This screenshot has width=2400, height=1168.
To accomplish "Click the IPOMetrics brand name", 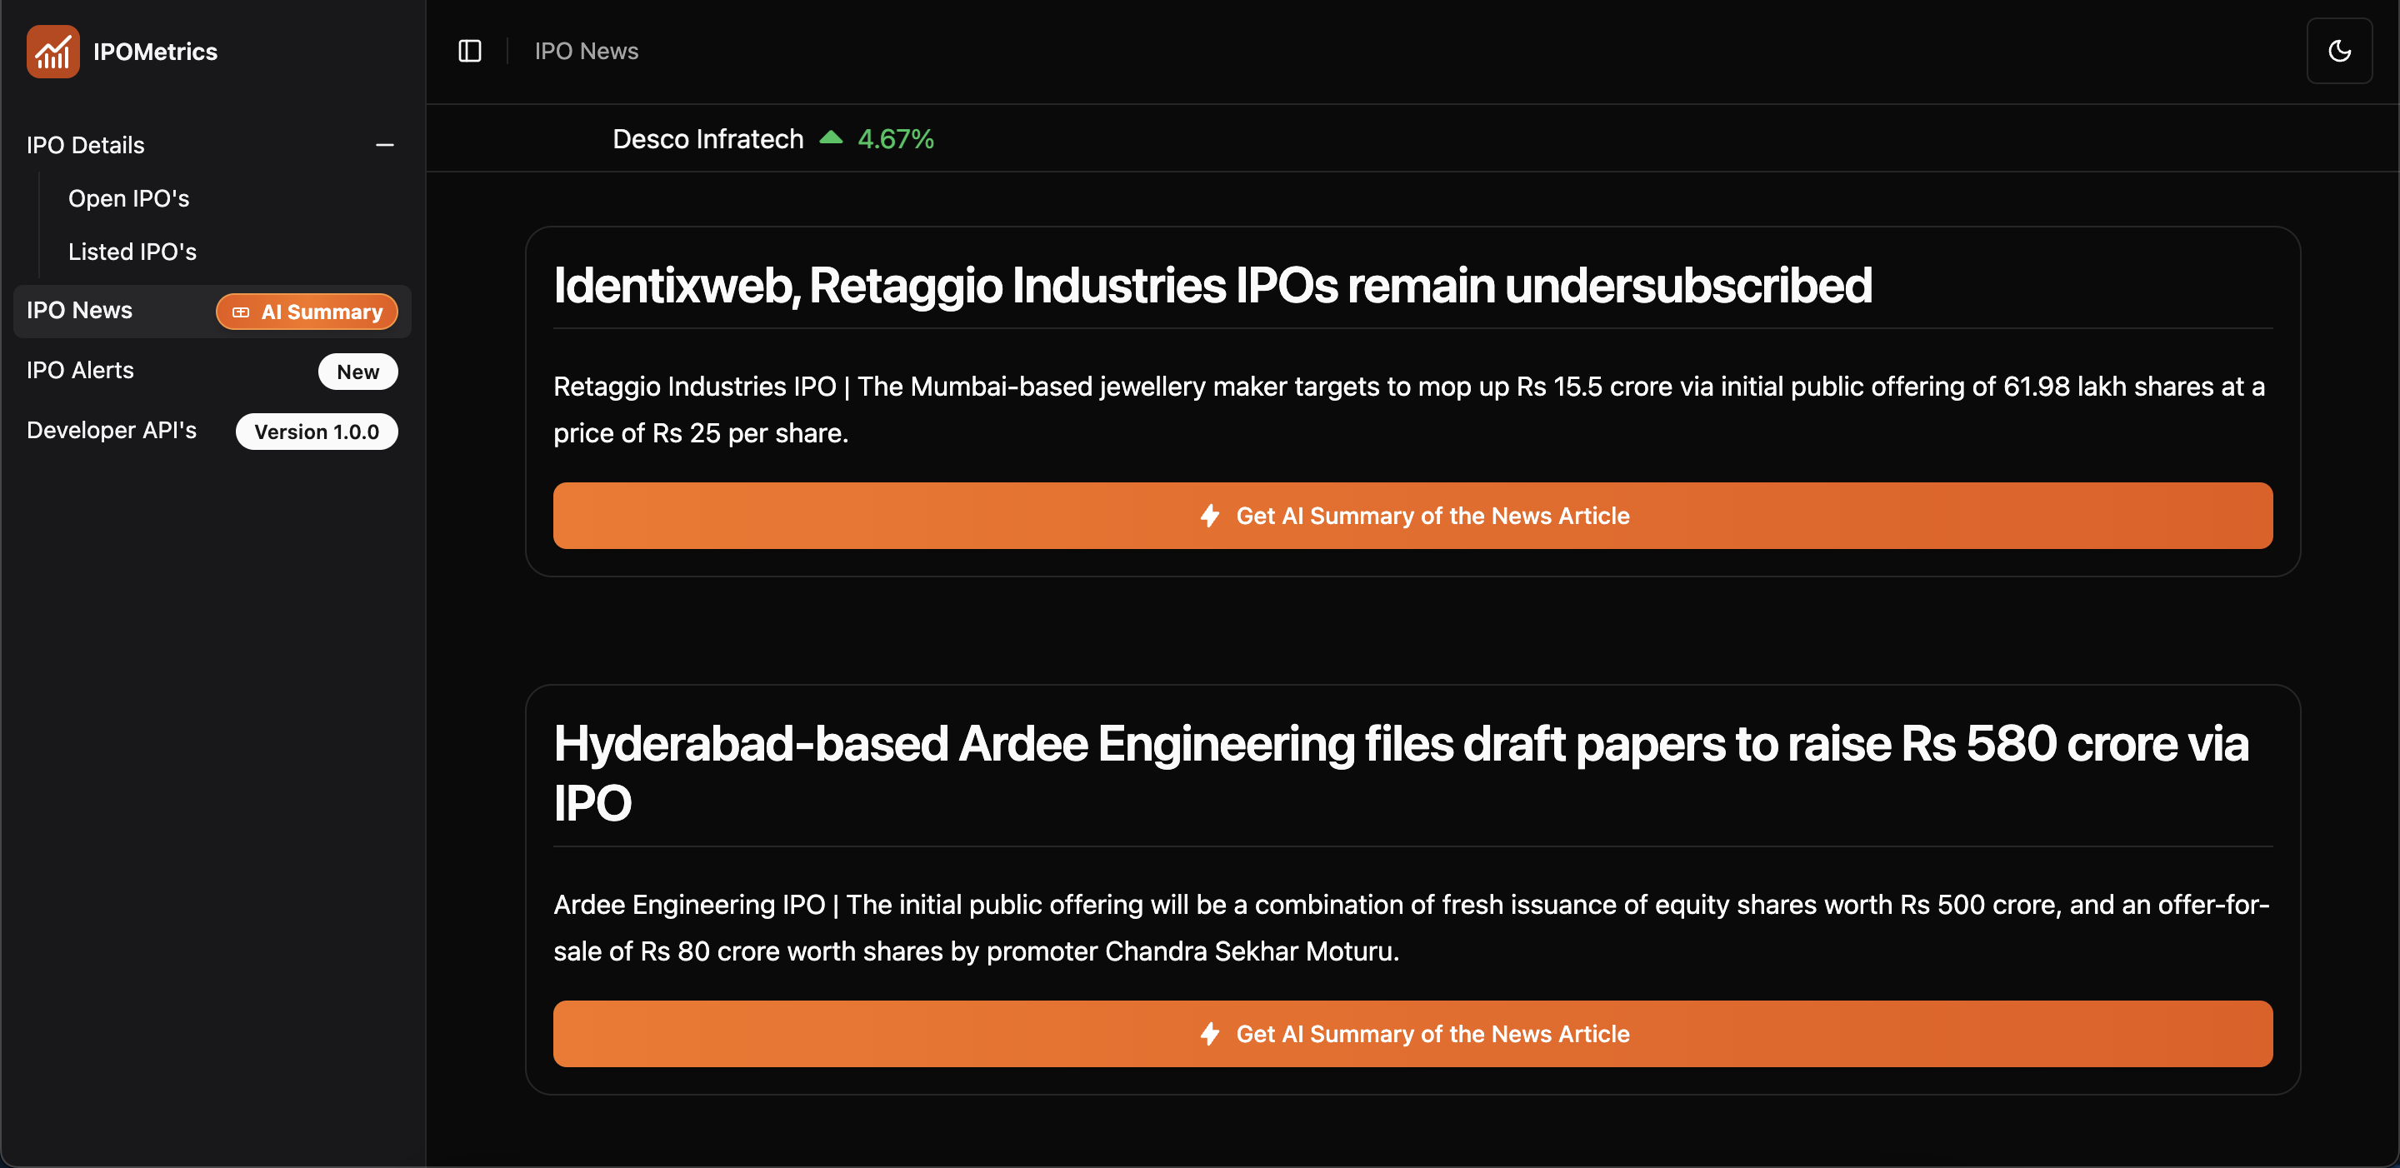I will click(x=156, y=52).
